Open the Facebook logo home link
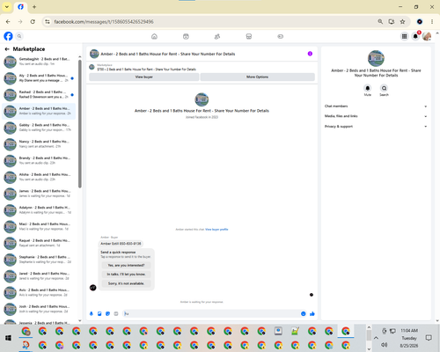 click(8, 36)
